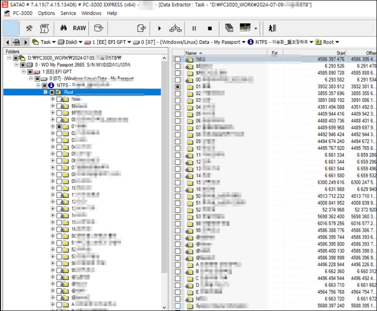This screenshot has width=377, height=311.
Task: Click the light blue toolbar button at far left
Action: click(x=10, y=28)
